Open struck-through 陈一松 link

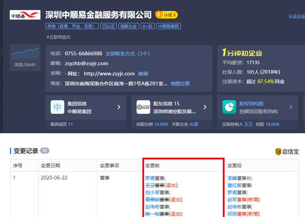[152, 214]
